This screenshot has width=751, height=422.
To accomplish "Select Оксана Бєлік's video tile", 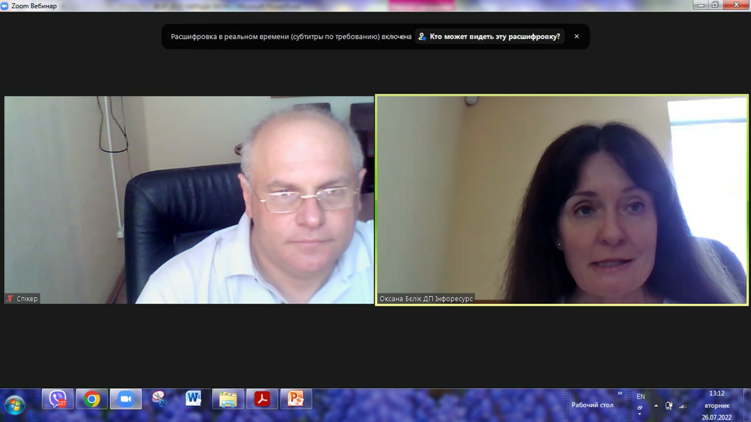I will (561, 200).
